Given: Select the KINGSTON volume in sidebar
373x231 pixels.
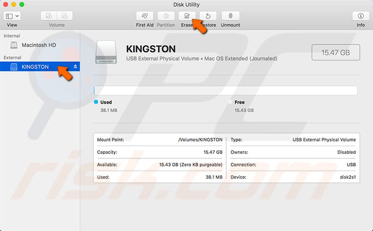Looking at the screenshot, I should [40, 66].
